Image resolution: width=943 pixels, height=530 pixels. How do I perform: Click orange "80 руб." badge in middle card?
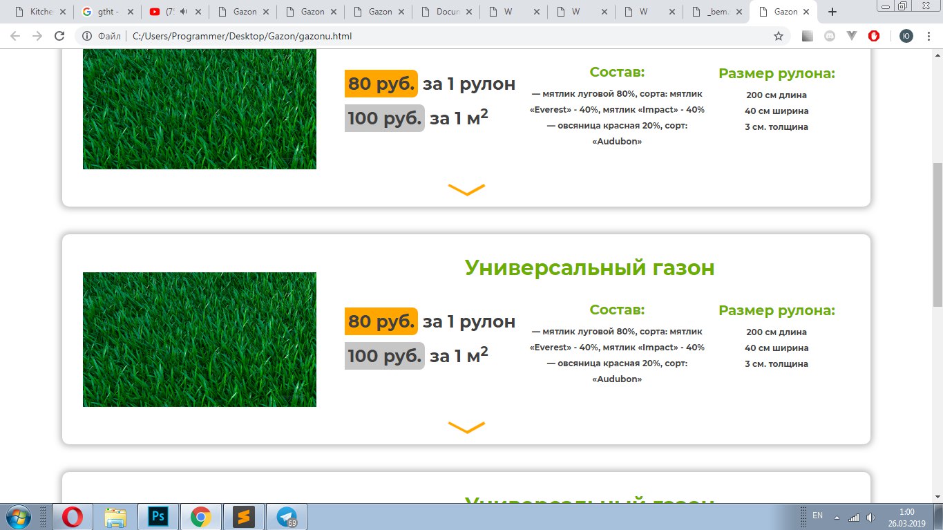(381, 321)
